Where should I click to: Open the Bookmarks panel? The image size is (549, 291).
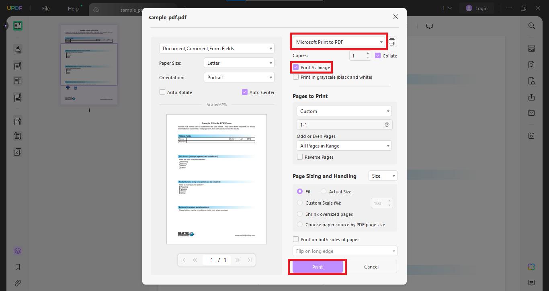17,266
